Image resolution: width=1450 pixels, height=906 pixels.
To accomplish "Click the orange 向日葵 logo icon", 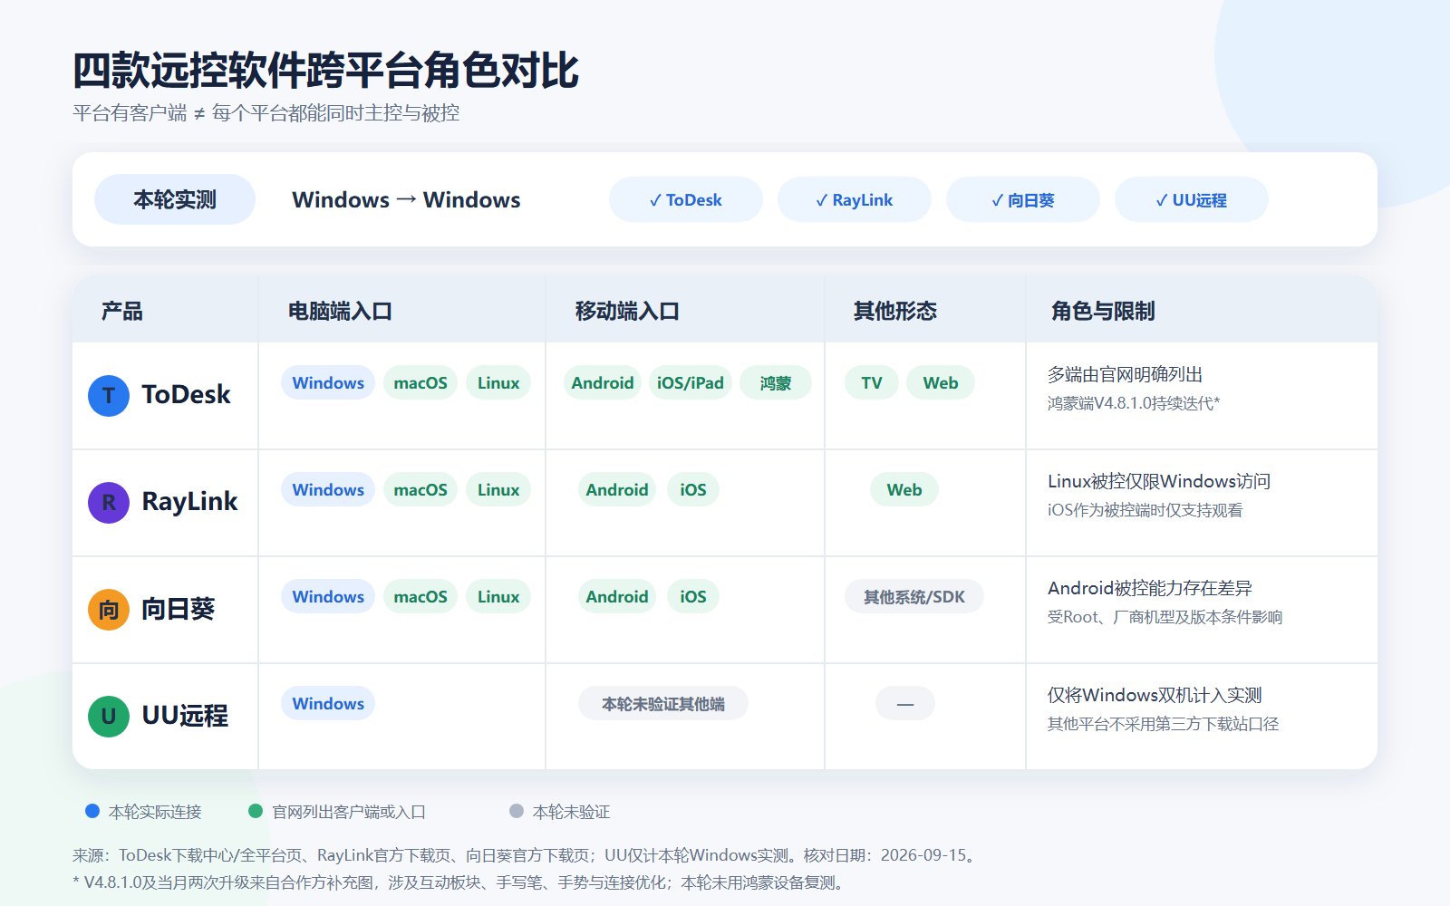I will click(109, 610).
